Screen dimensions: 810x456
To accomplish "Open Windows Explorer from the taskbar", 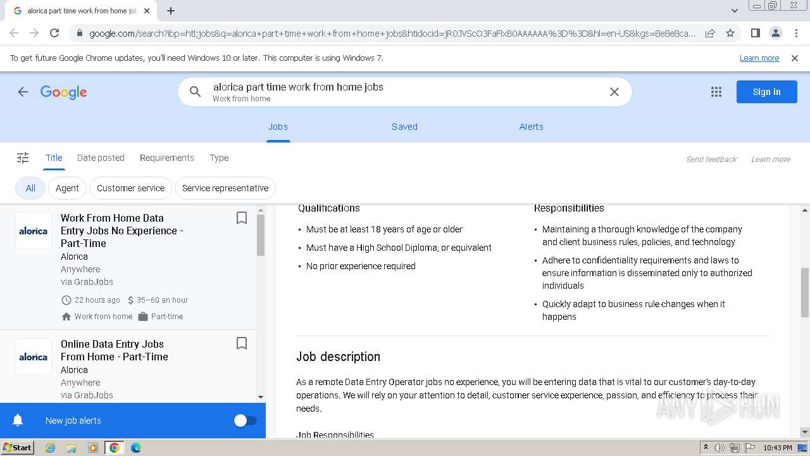I will [x=72, y=448].
